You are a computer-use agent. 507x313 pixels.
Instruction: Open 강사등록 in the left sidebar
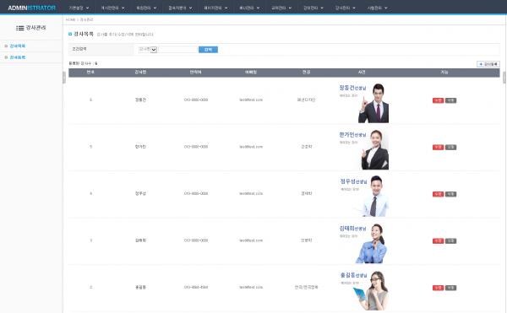pos(18,57)
